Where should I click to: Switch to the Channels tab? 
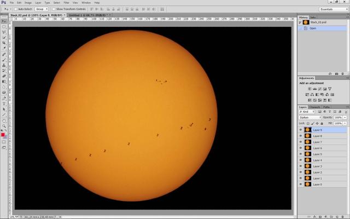click(315, 107)
